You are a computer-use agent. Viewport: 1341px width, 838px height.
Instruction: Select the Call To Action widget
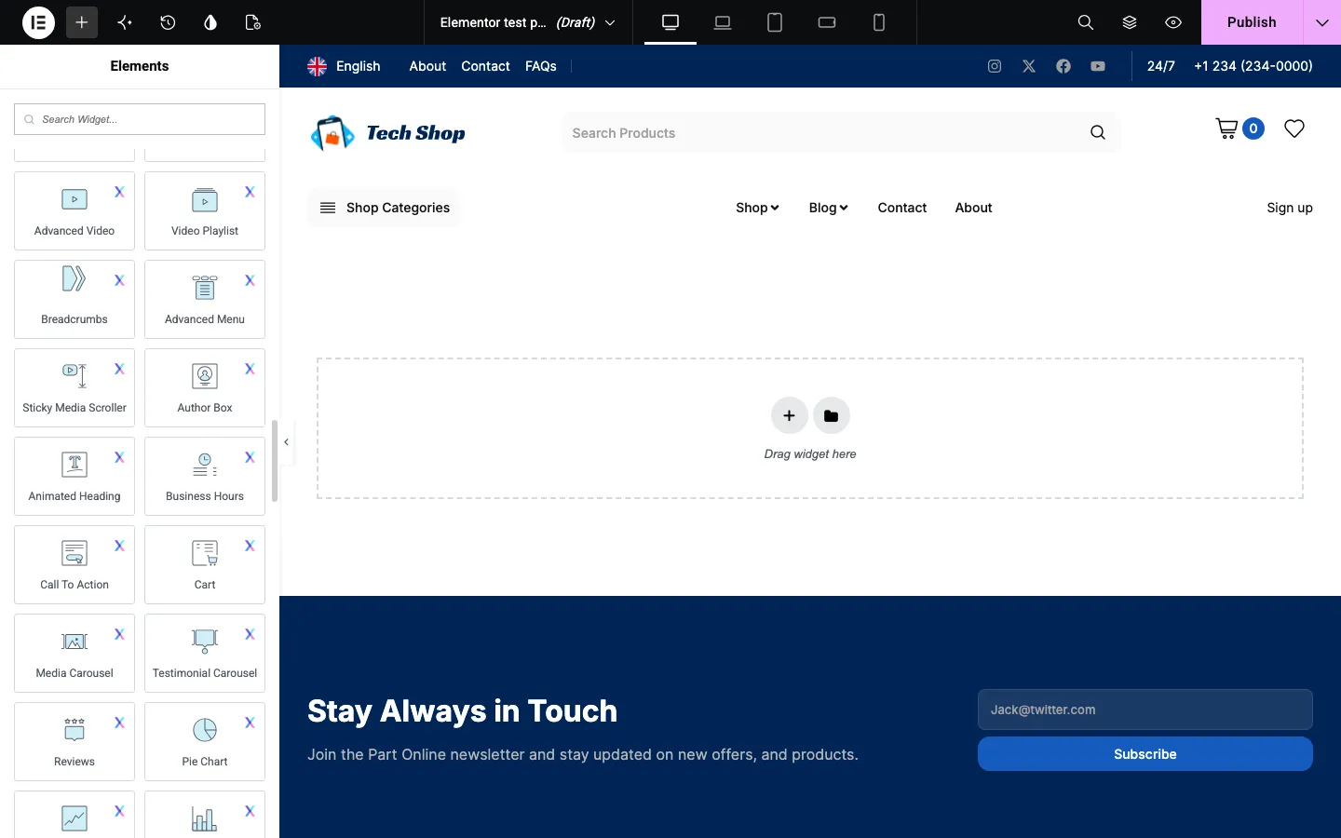pos(74,564)
